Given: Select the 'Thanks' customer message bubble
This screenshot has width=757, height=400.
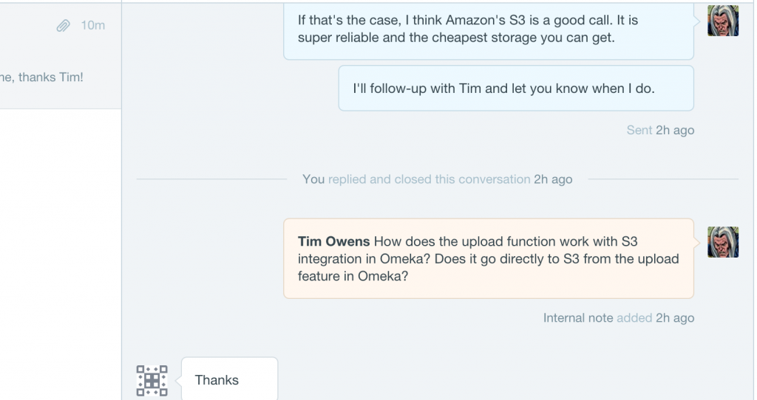Looking at the screenshot, I should (x=230, y=379).
